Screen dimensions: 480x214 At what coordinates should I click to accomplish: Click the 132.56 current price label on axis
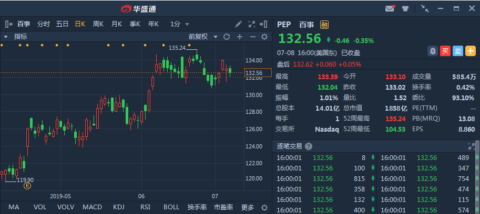click(258, 73)
